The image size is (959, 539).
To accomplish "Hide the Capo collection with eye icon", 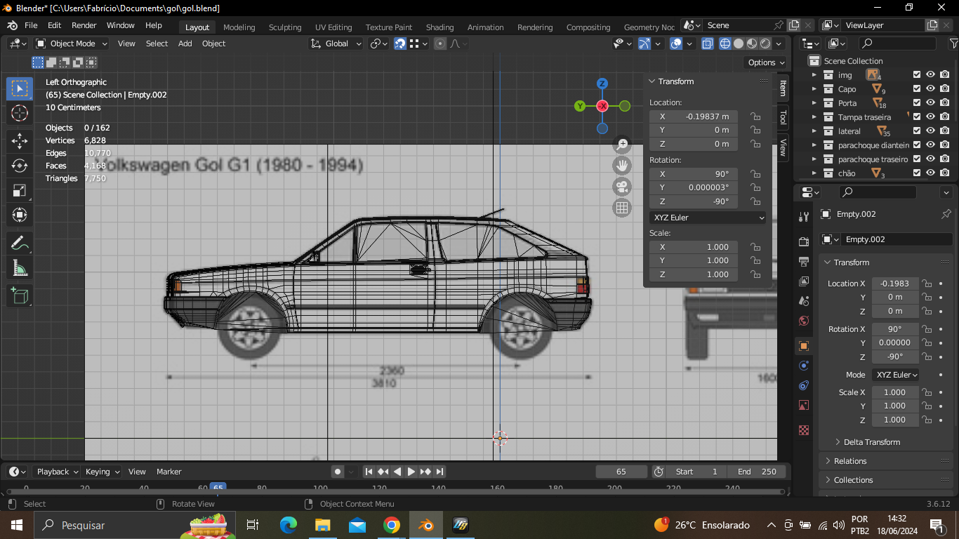I will (930, 89).
